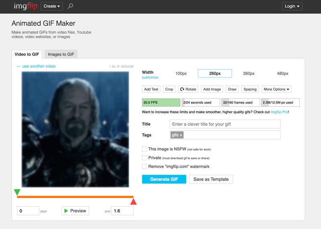This screenshot has height=229, width=321.
Task: Click the imgflip logo
Action: point(26,6)
